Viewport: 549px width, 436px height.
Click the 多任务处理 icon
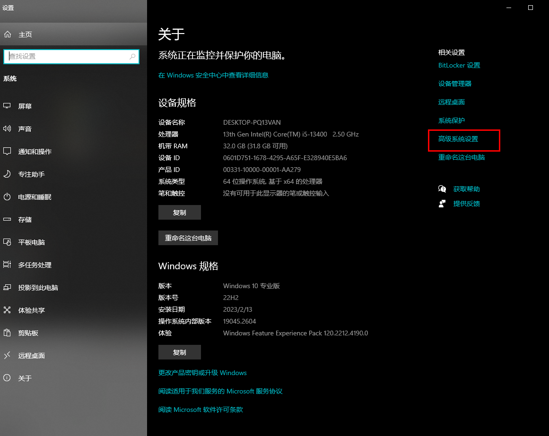click(x=7, y=265)
